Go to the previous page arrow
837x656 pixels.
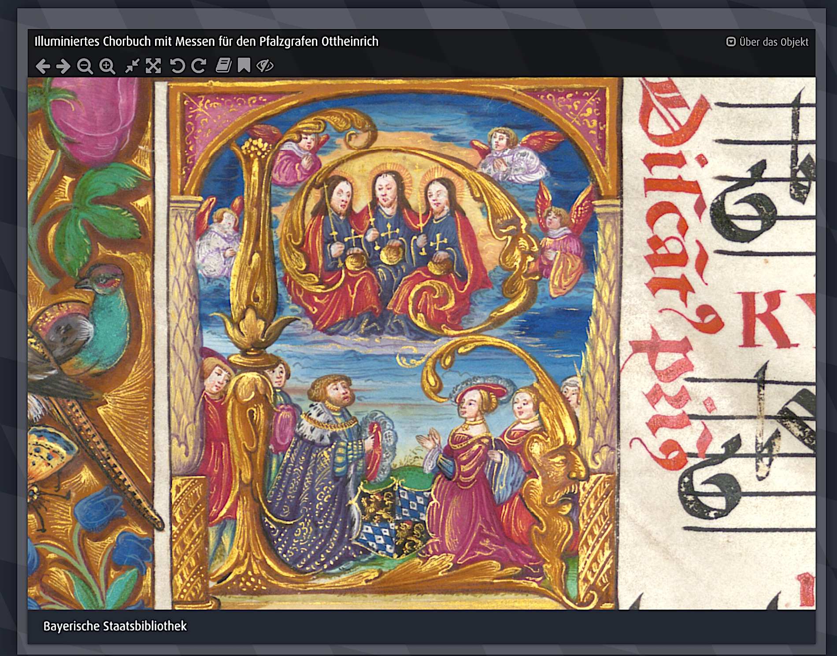click(x=43, y=66)
